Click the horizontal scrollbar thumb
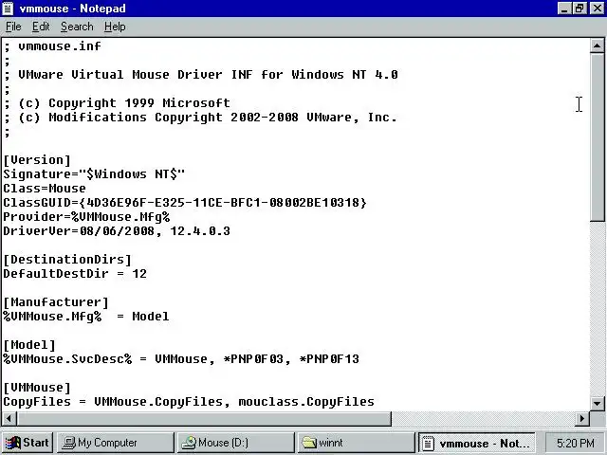Image resolution: width=607 pixels, height=455 pixels. click(x=204, y=418)
